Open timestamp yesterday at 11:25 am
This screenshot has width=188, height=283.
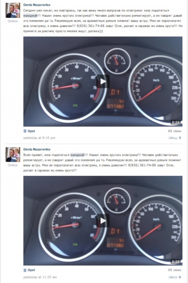[x=40, y=277]
